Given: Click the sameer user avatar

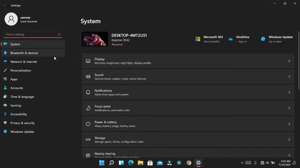Looking at the screenshot, I should pyautogui.click(x=11, y=19).
